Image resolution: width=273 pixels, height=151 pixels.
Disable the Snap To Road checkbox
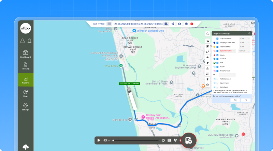point(217,70)
